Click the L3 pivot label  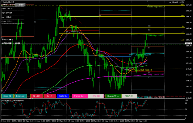point(149,77)
